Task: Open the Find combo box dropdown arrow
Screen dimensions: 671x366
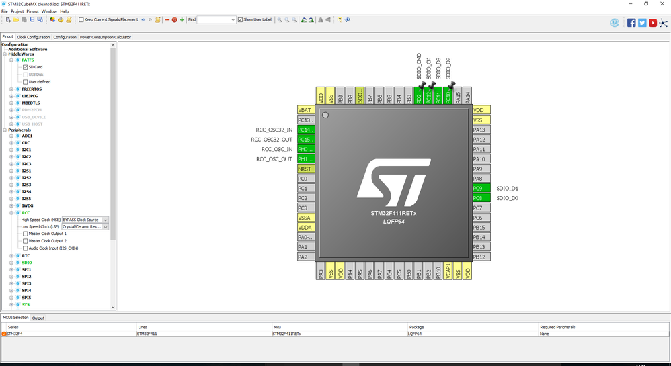Action: tap(233, 19)
